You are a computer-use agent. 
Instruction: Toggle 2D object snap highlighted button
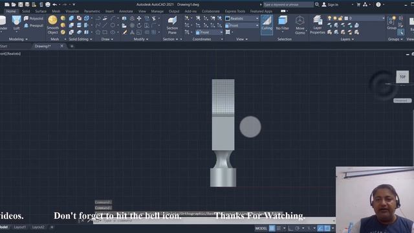pyautogui.click(x=327, y=228)
